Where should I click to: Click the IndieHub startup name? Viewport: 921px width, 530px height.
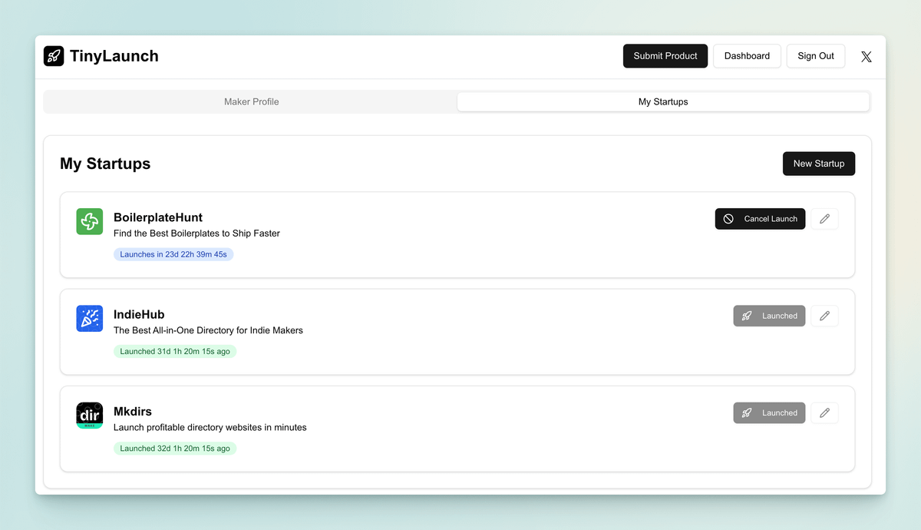tap(139, 314)
